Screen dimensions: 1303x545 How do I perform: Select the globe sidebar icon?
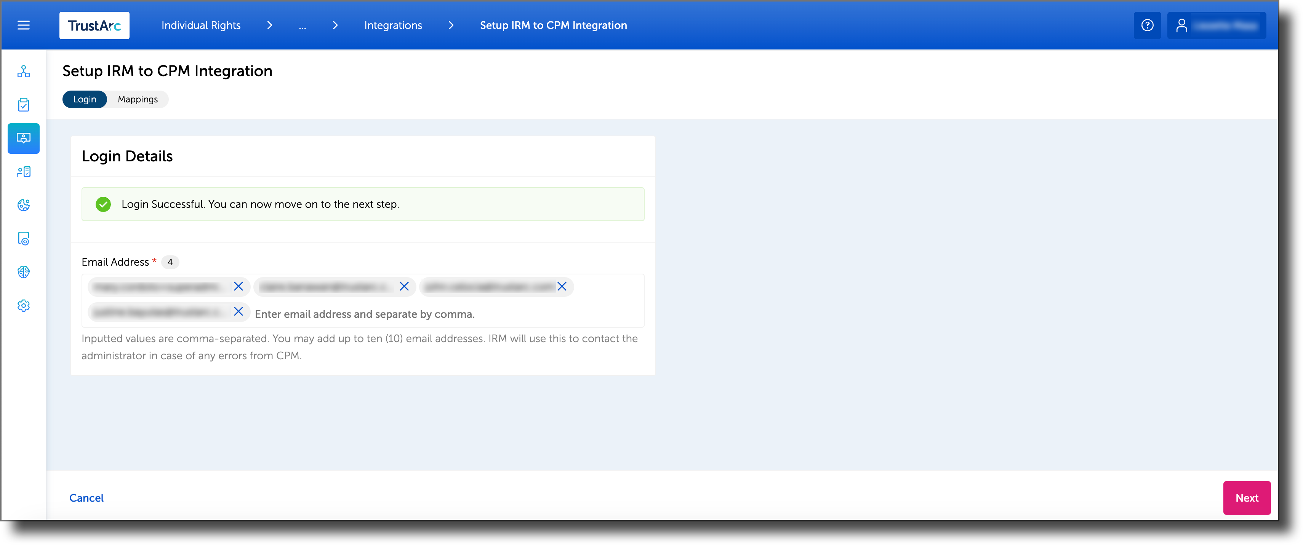pos(23,205)
